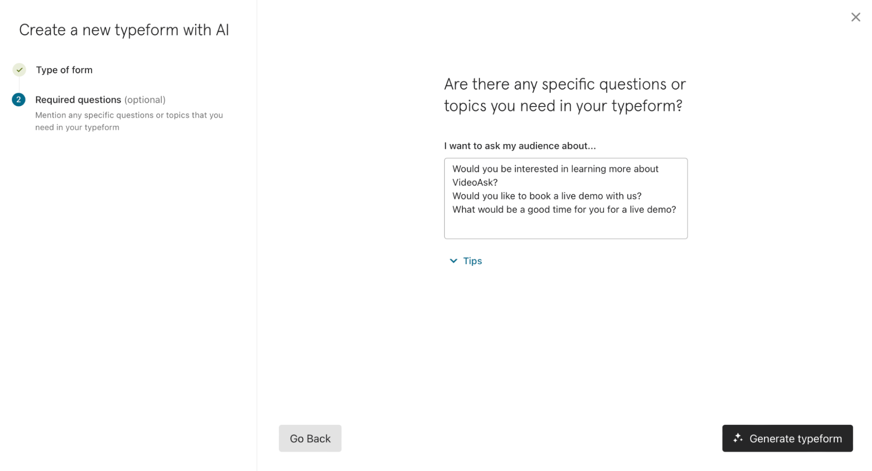The image size is (872, 471).
Task: Click Generate typeform button text
Action: [796, 438]
